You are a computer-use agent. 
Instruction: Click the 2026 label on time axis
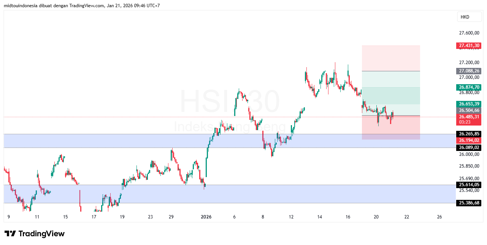click(x=206, y=217)
